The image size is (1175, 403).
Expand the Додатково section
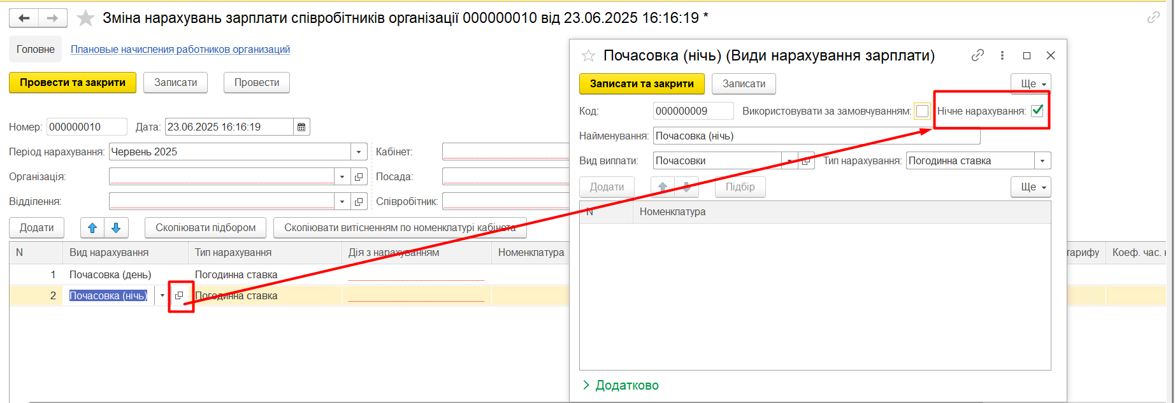621,385
